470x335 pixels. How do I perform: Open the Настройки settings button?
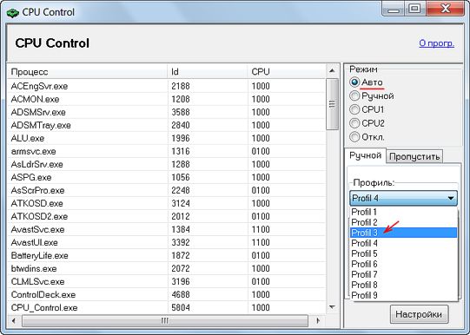419,314
